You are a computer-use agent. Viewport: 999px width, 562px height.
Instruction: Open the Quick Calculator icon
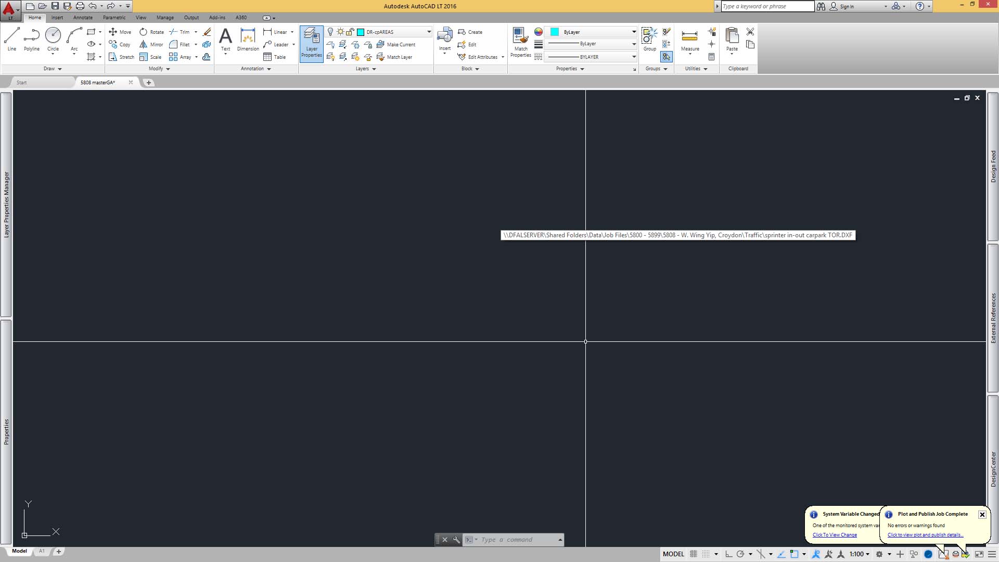click(x=711, y=57)
